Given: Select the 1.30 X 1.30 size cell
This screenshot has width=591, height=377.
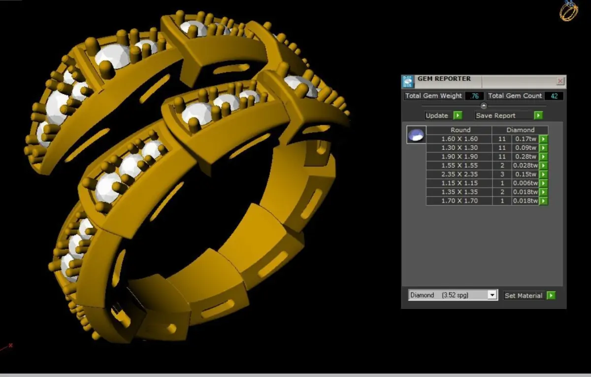Looking at the screenshot, I should pos(459,148).
